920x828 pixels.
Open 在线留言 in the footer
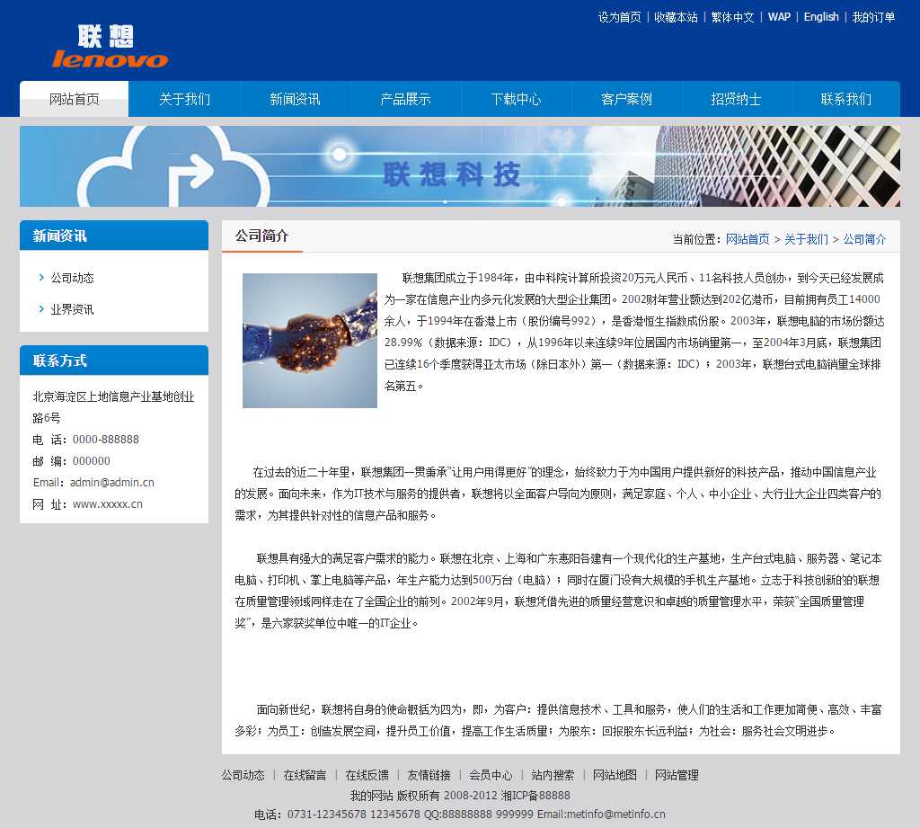[x=305, y=775]
